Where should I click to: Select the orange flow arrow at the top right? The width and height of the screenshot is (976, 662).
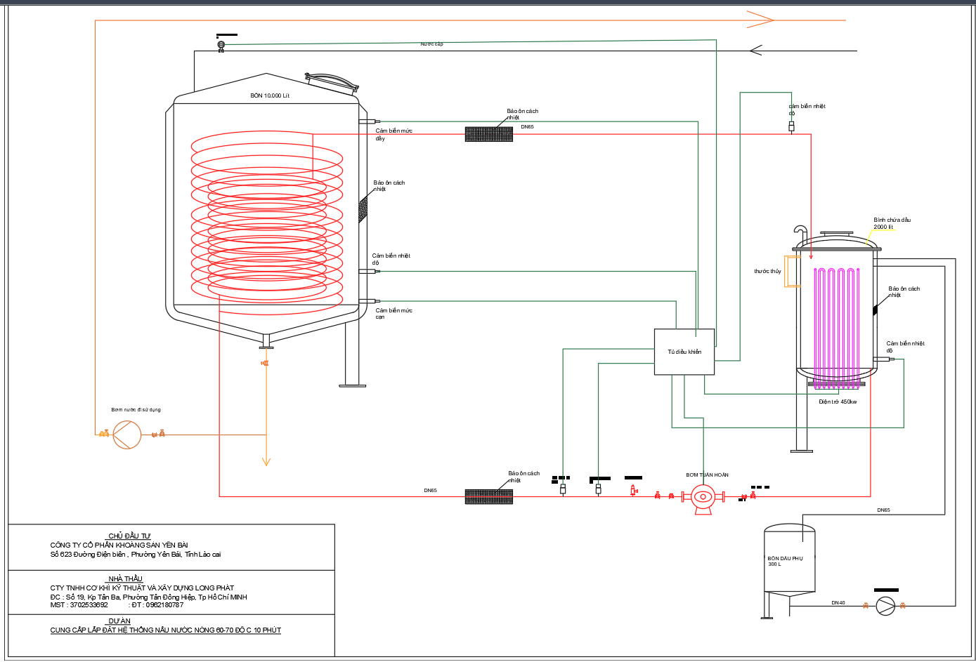(760, 20)
